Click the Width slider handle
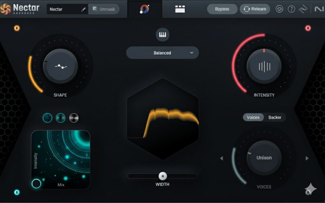This screenshot has height=203, width=325. click(163, 176)
